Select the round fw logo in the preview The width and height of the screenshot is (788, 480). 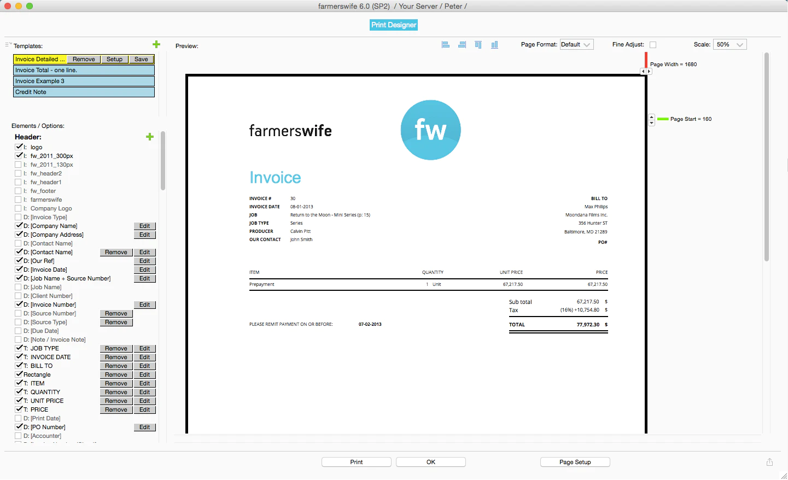click(x=431, y=130)
